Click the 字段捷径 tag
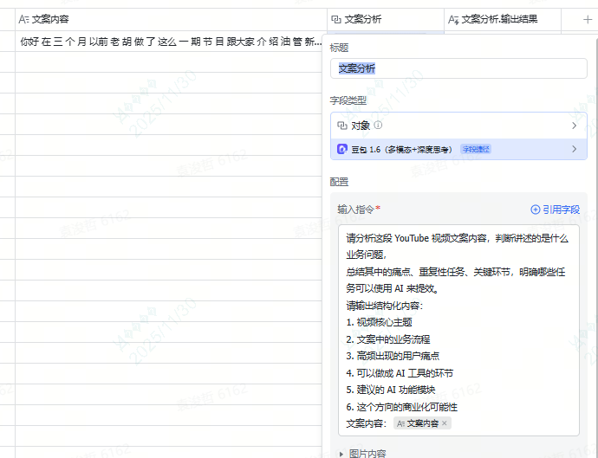 [x=476, y=149]
